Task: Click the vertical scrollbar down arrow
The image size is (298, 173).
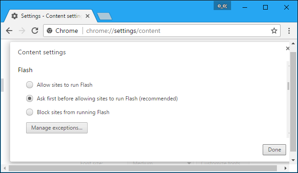Action: (293, 160)
